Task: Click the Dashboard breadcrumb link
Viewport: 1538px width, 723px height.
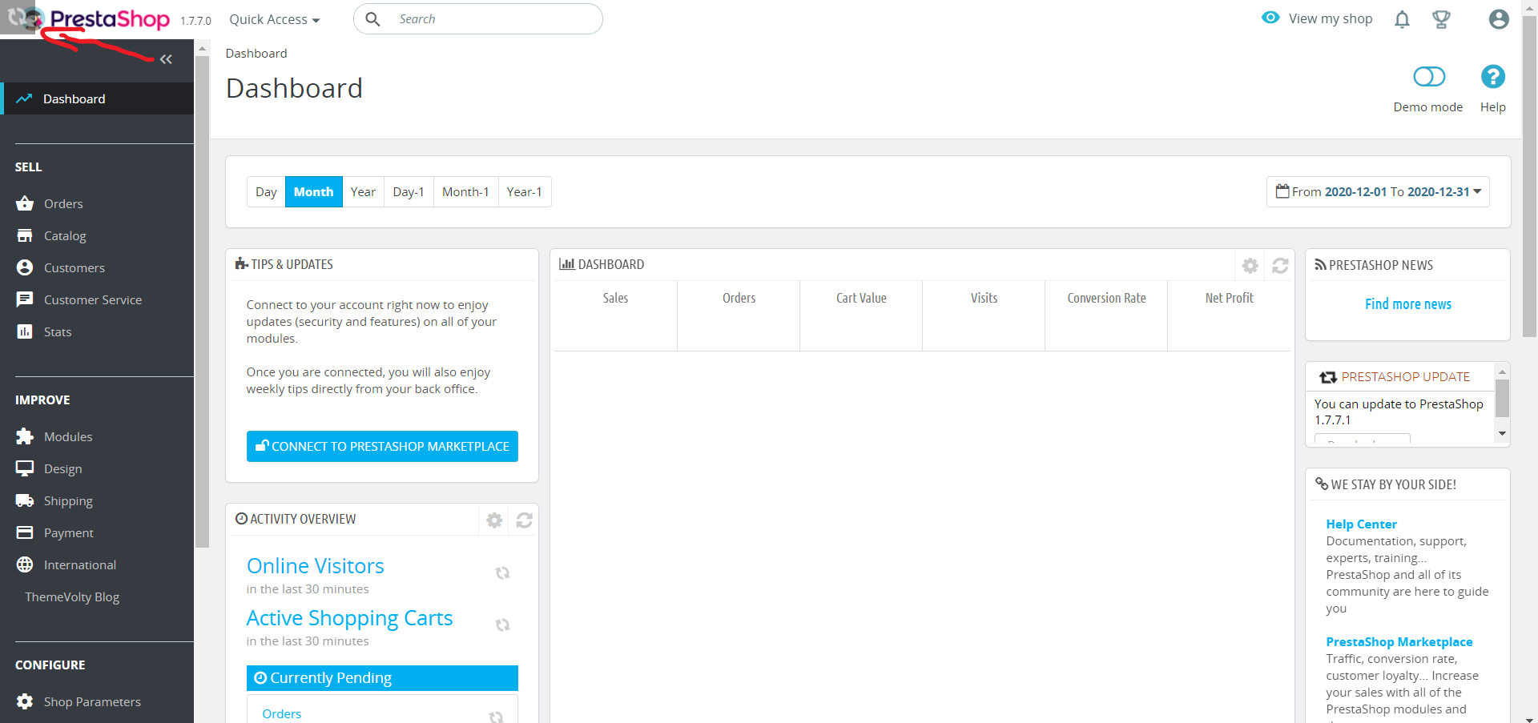Action: 256,54
